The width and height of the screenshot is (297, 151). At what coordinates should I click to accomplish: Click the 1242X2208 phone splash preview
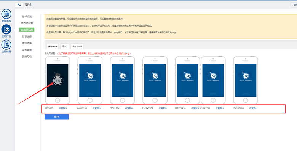pos(155,80)
